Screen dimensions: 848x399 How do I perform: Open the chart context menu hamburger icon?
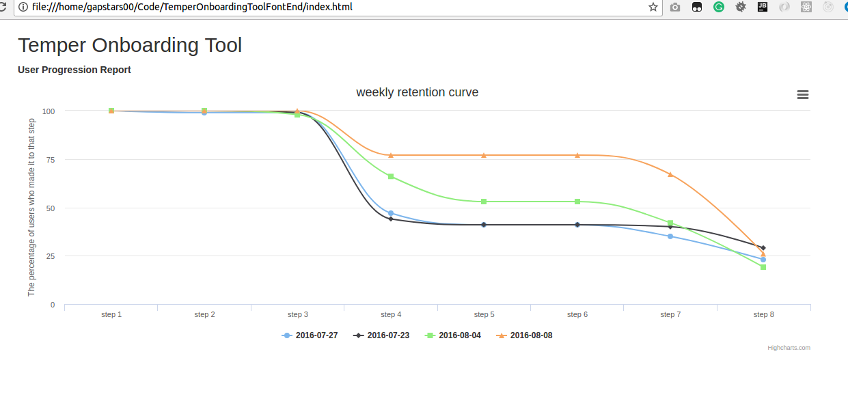[803, 95]
